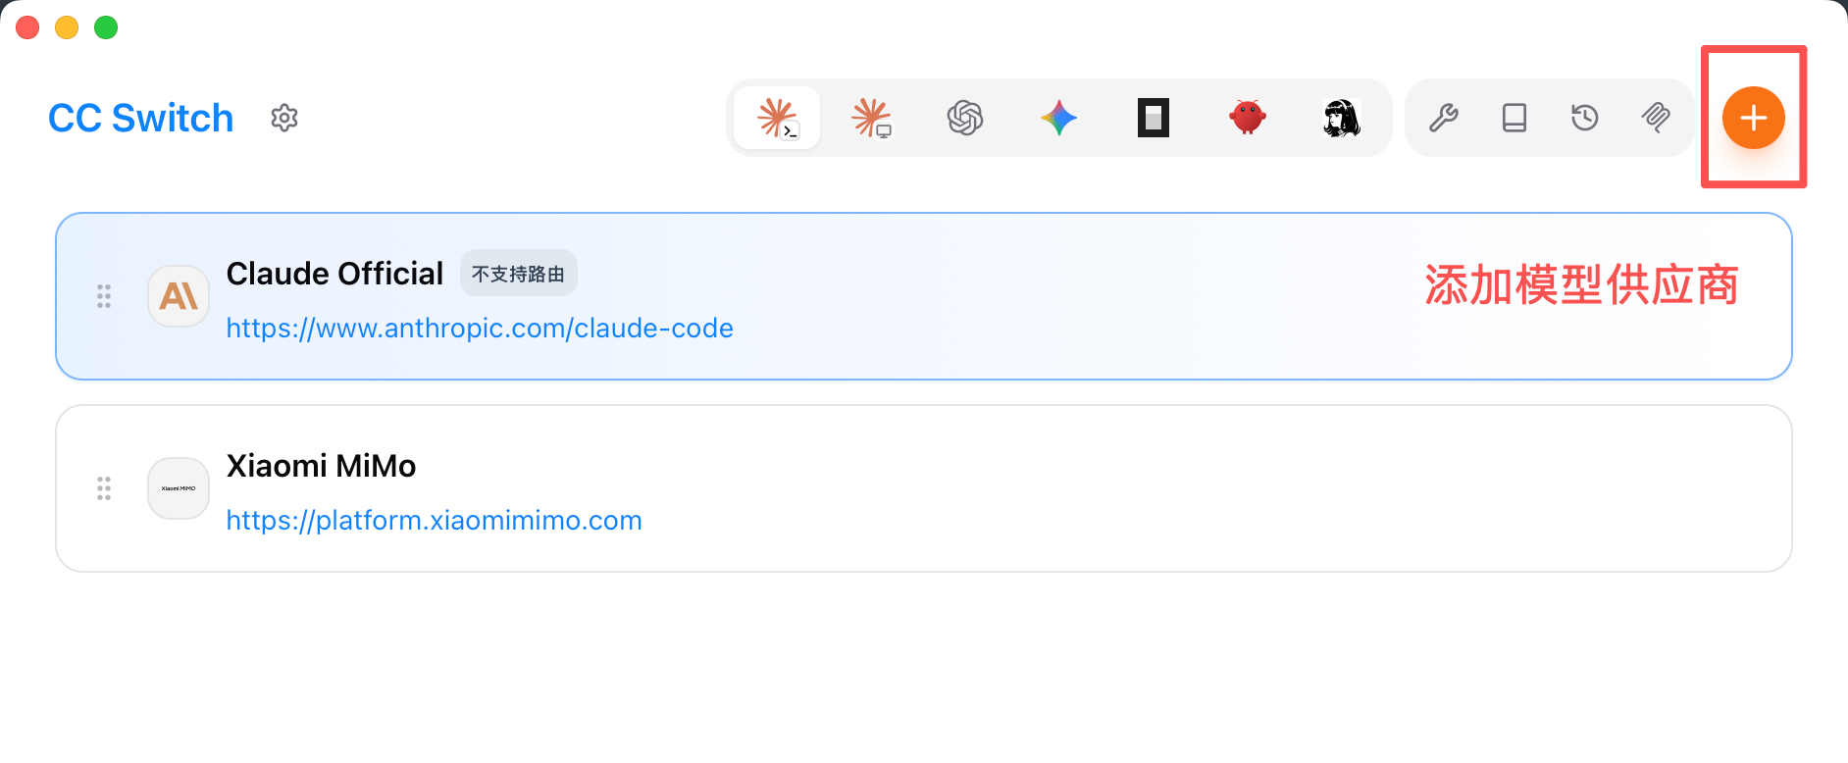1848x763 pixels.
Task: Open the wrench tools icon
Action: coord(1444,118)
